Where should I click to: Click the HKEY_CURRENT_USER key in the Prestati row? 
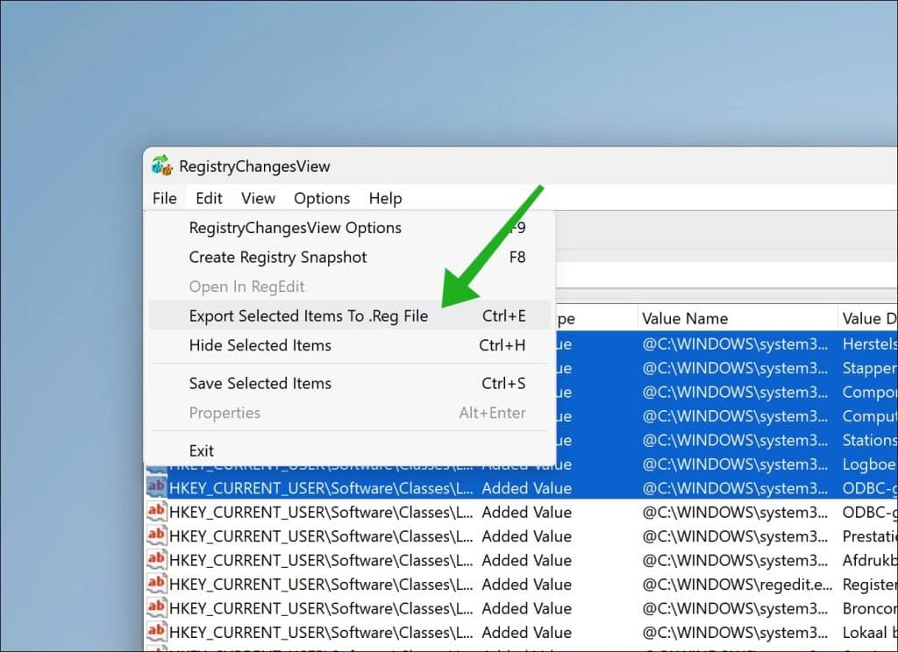[x=321, y=535]
